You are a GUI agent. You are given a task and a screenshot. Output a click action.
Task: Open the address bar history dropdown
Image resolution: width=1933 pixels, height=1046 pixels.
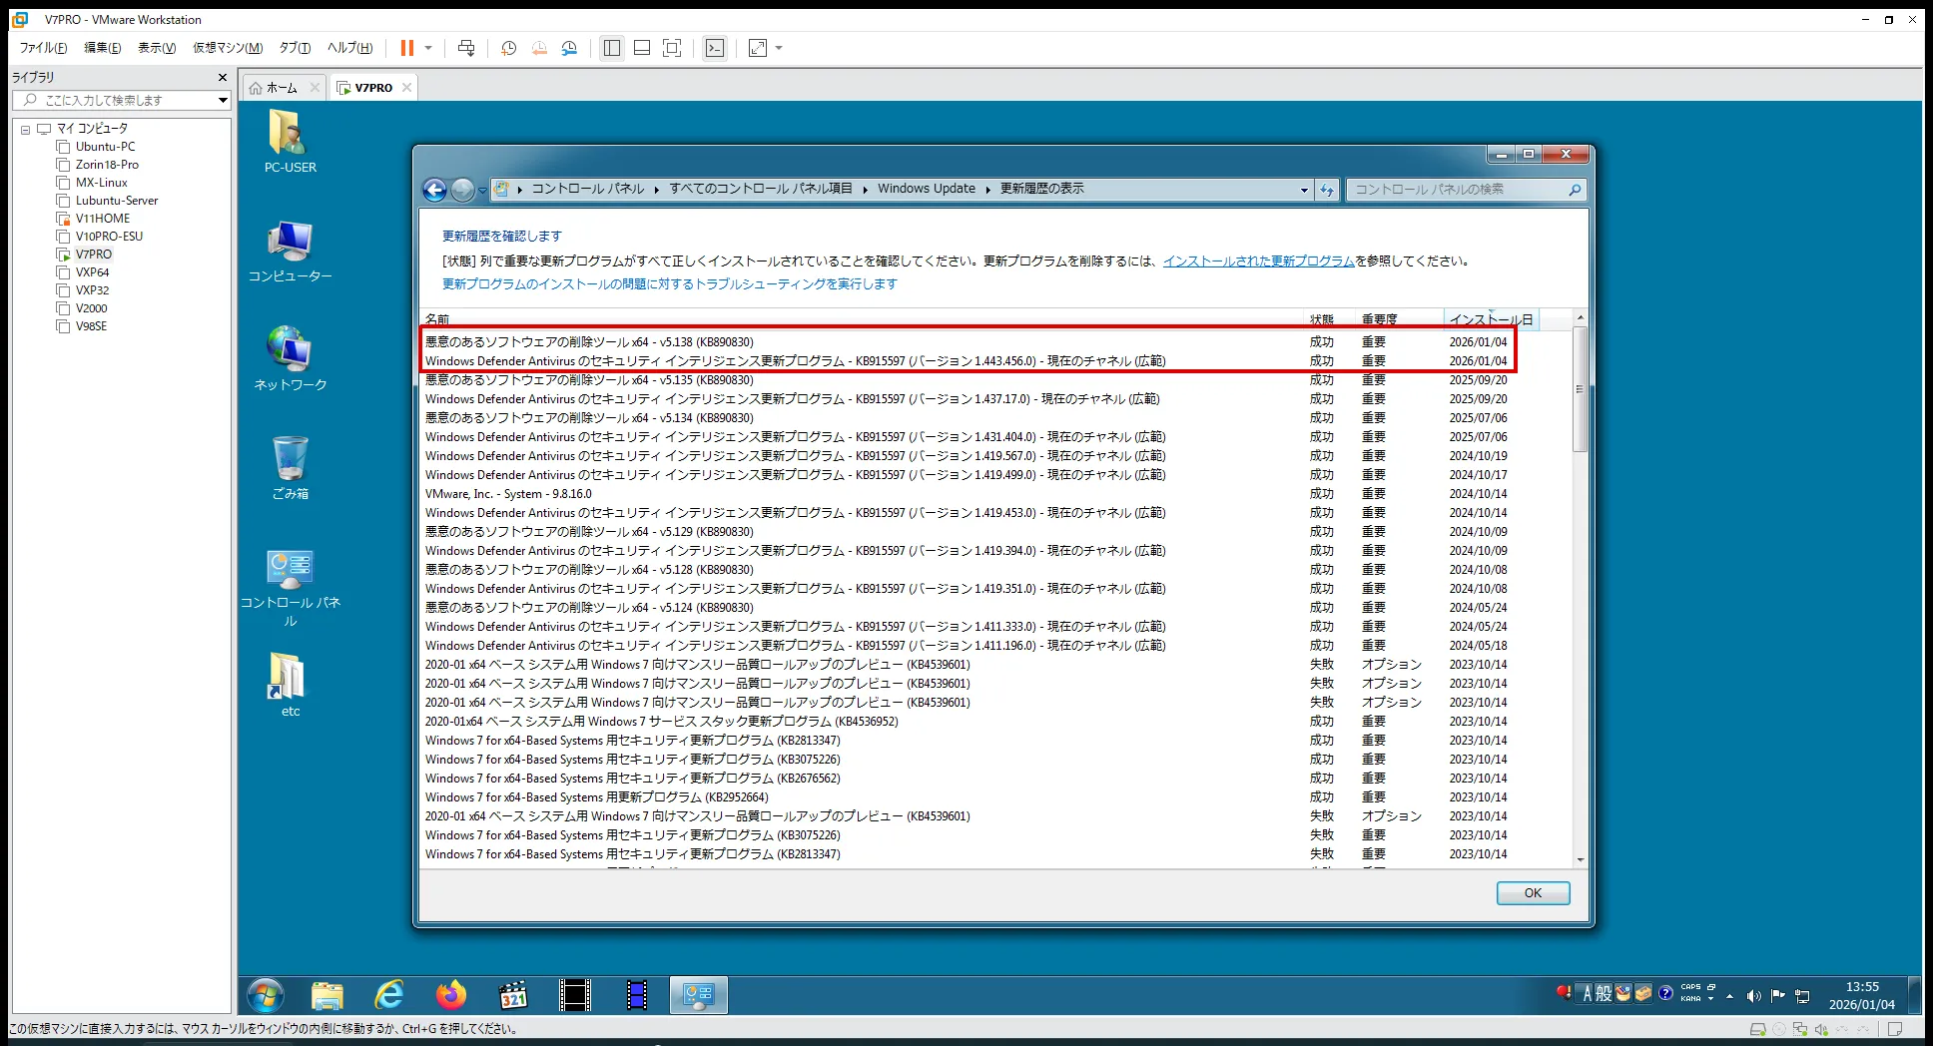pos(1303,190)
